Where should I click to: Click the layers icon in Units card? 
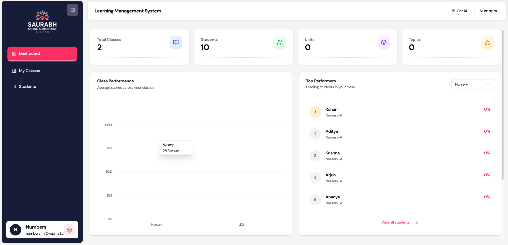(x=384, y=42)
